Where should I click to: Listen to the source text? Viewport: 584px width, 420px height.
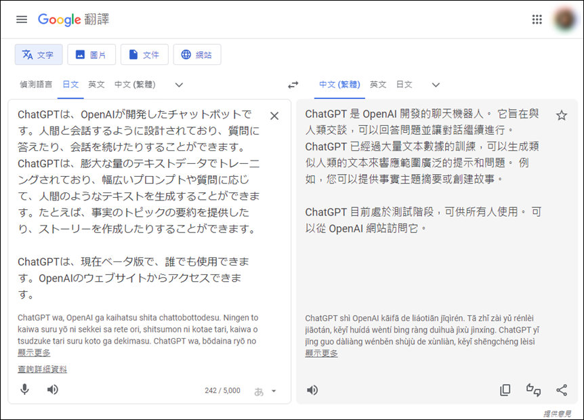click(x=53, y=390)
